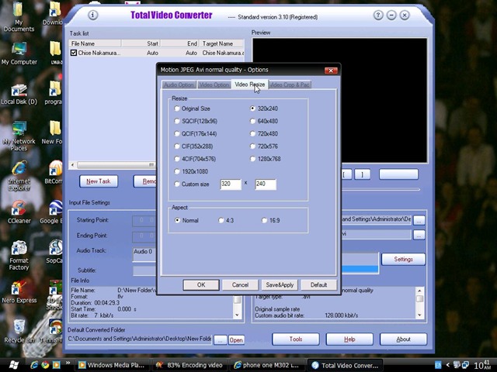Toggle the Chise Nakamura task checkbox
This screenshot has height=372, width=497.
pyautogui.click(x=74, y=53)
